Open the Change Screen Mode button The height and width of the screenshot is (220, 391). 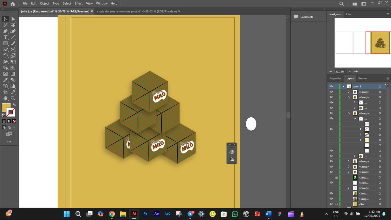pyautogui.click(x=9, y=134)
